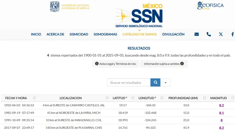Click latitude value 18.419

coord(123,113)
